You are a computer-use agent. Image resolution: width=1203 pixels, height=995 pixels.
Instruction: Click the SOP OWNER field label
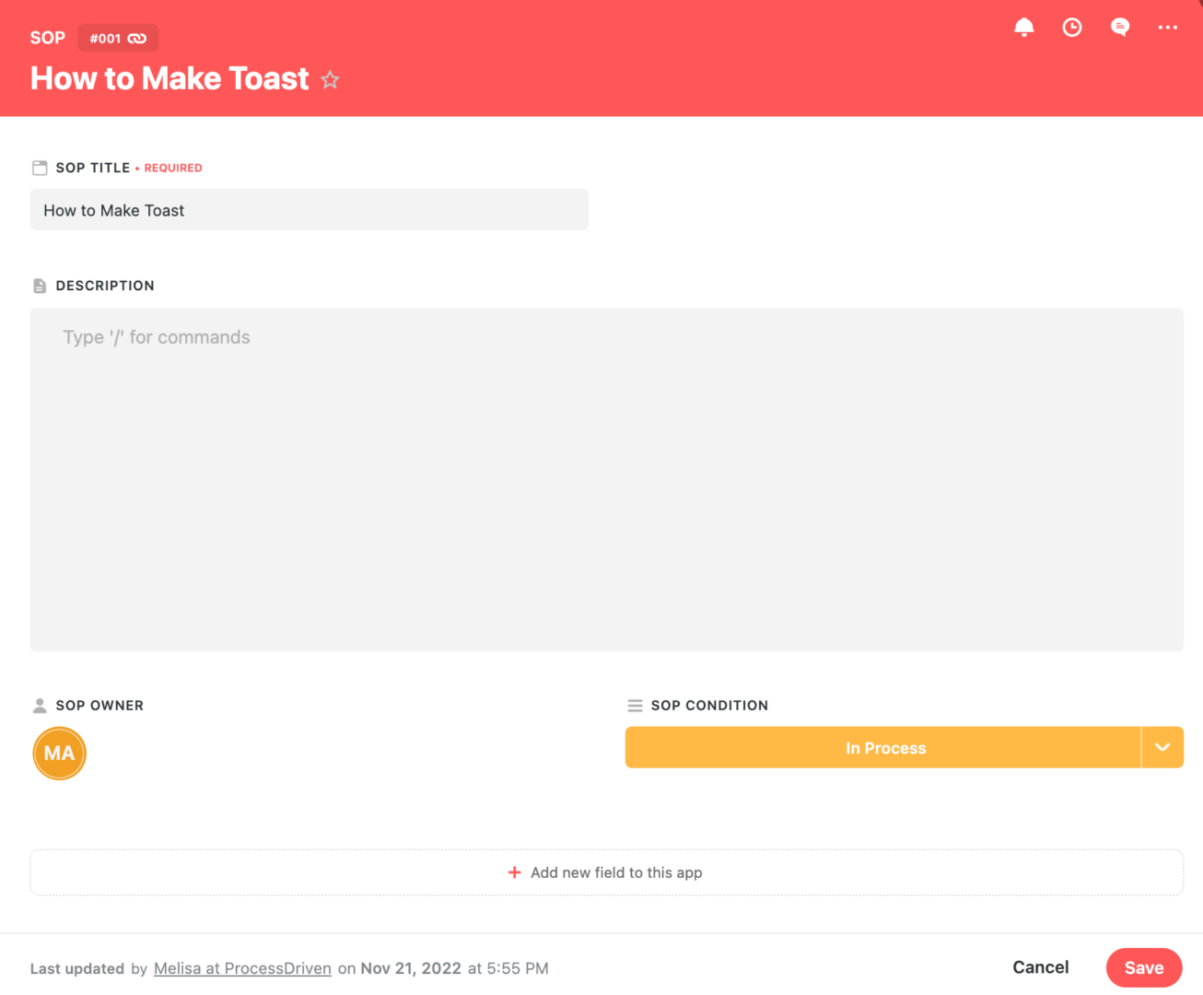click(x=99, y=706)
